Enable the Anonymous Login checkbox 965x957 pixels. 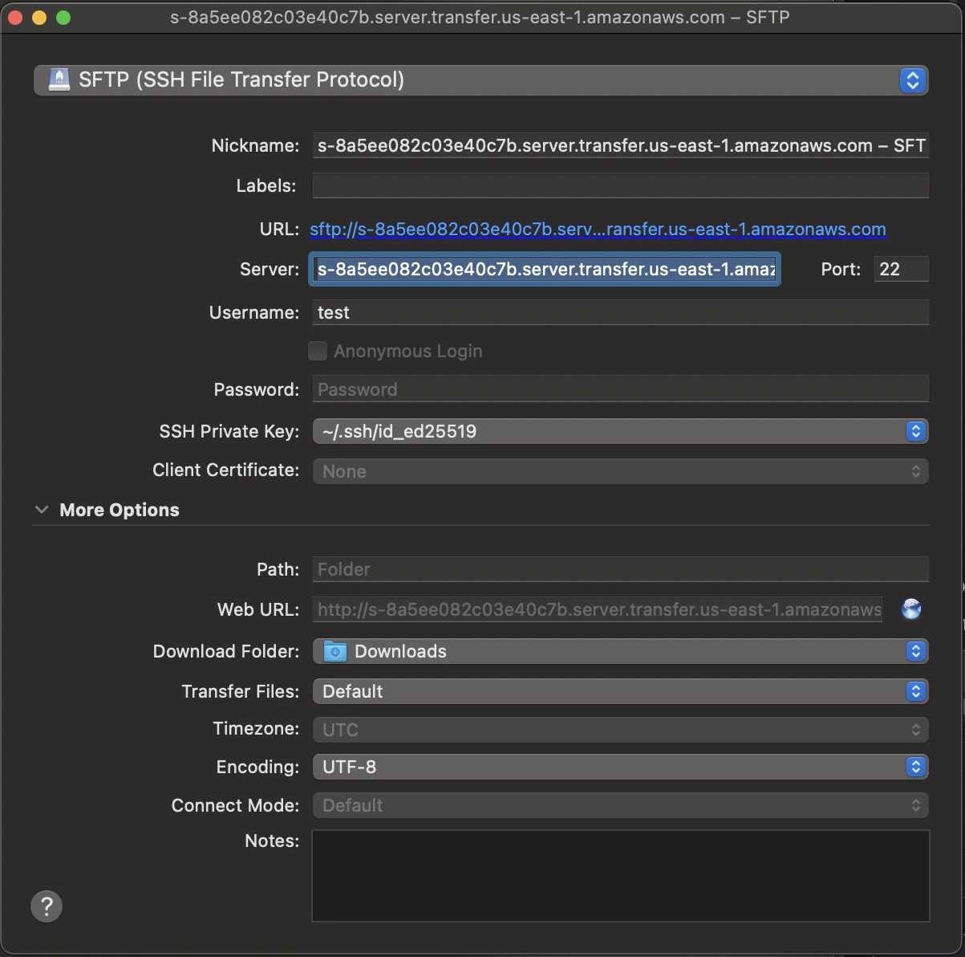(x=318, y=351)
